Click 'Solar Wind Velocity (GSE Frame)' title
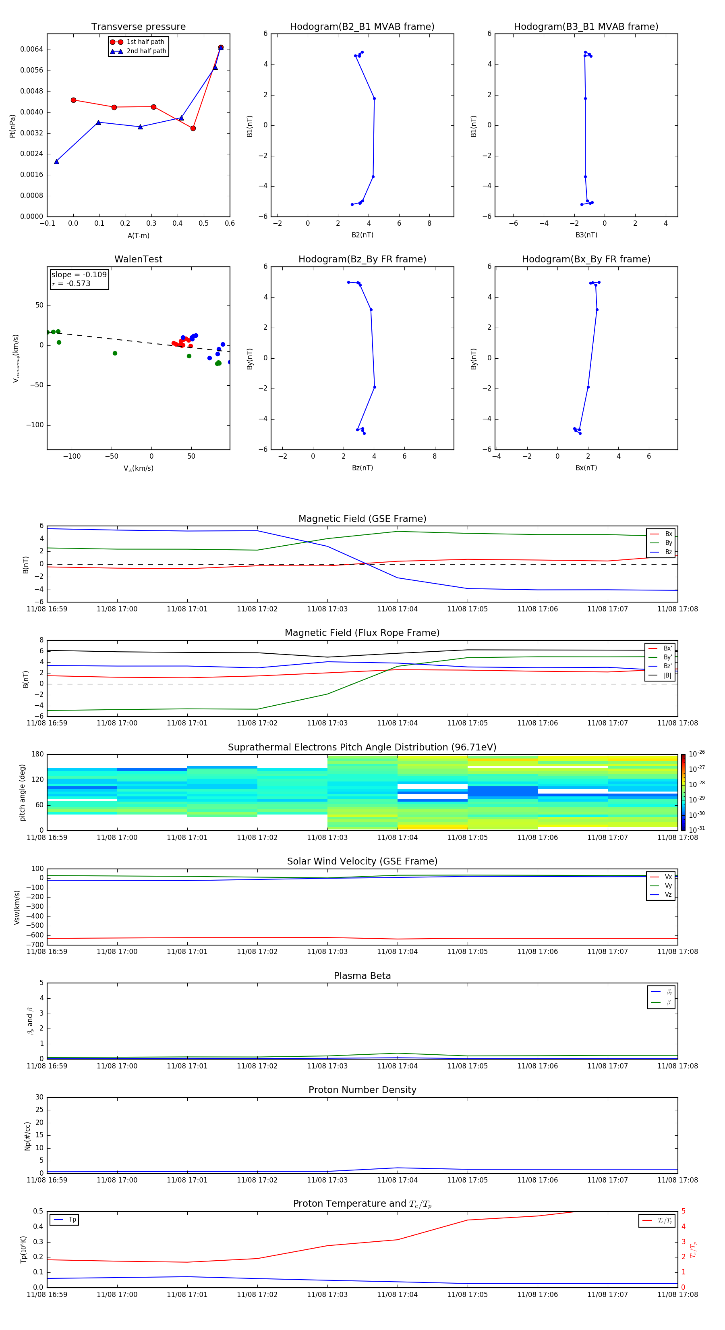This screenshot has width=725, height=1330. point(362,861)
